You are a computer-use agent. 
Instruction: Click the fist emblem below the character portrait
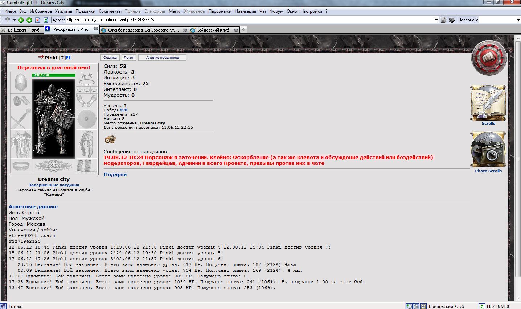pyautogui.click(x=54, y=166)
